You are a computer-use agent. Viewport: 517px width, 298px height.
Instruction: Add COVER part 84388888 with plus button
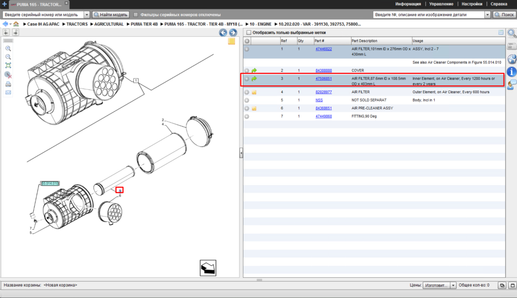point(247,71)
